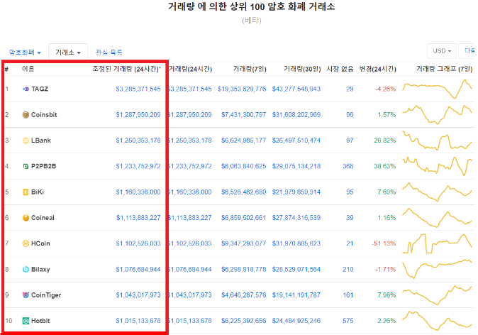Click P2PB2B 24h change 38.63%
478x335 pixels.
[x=385, y=167]
